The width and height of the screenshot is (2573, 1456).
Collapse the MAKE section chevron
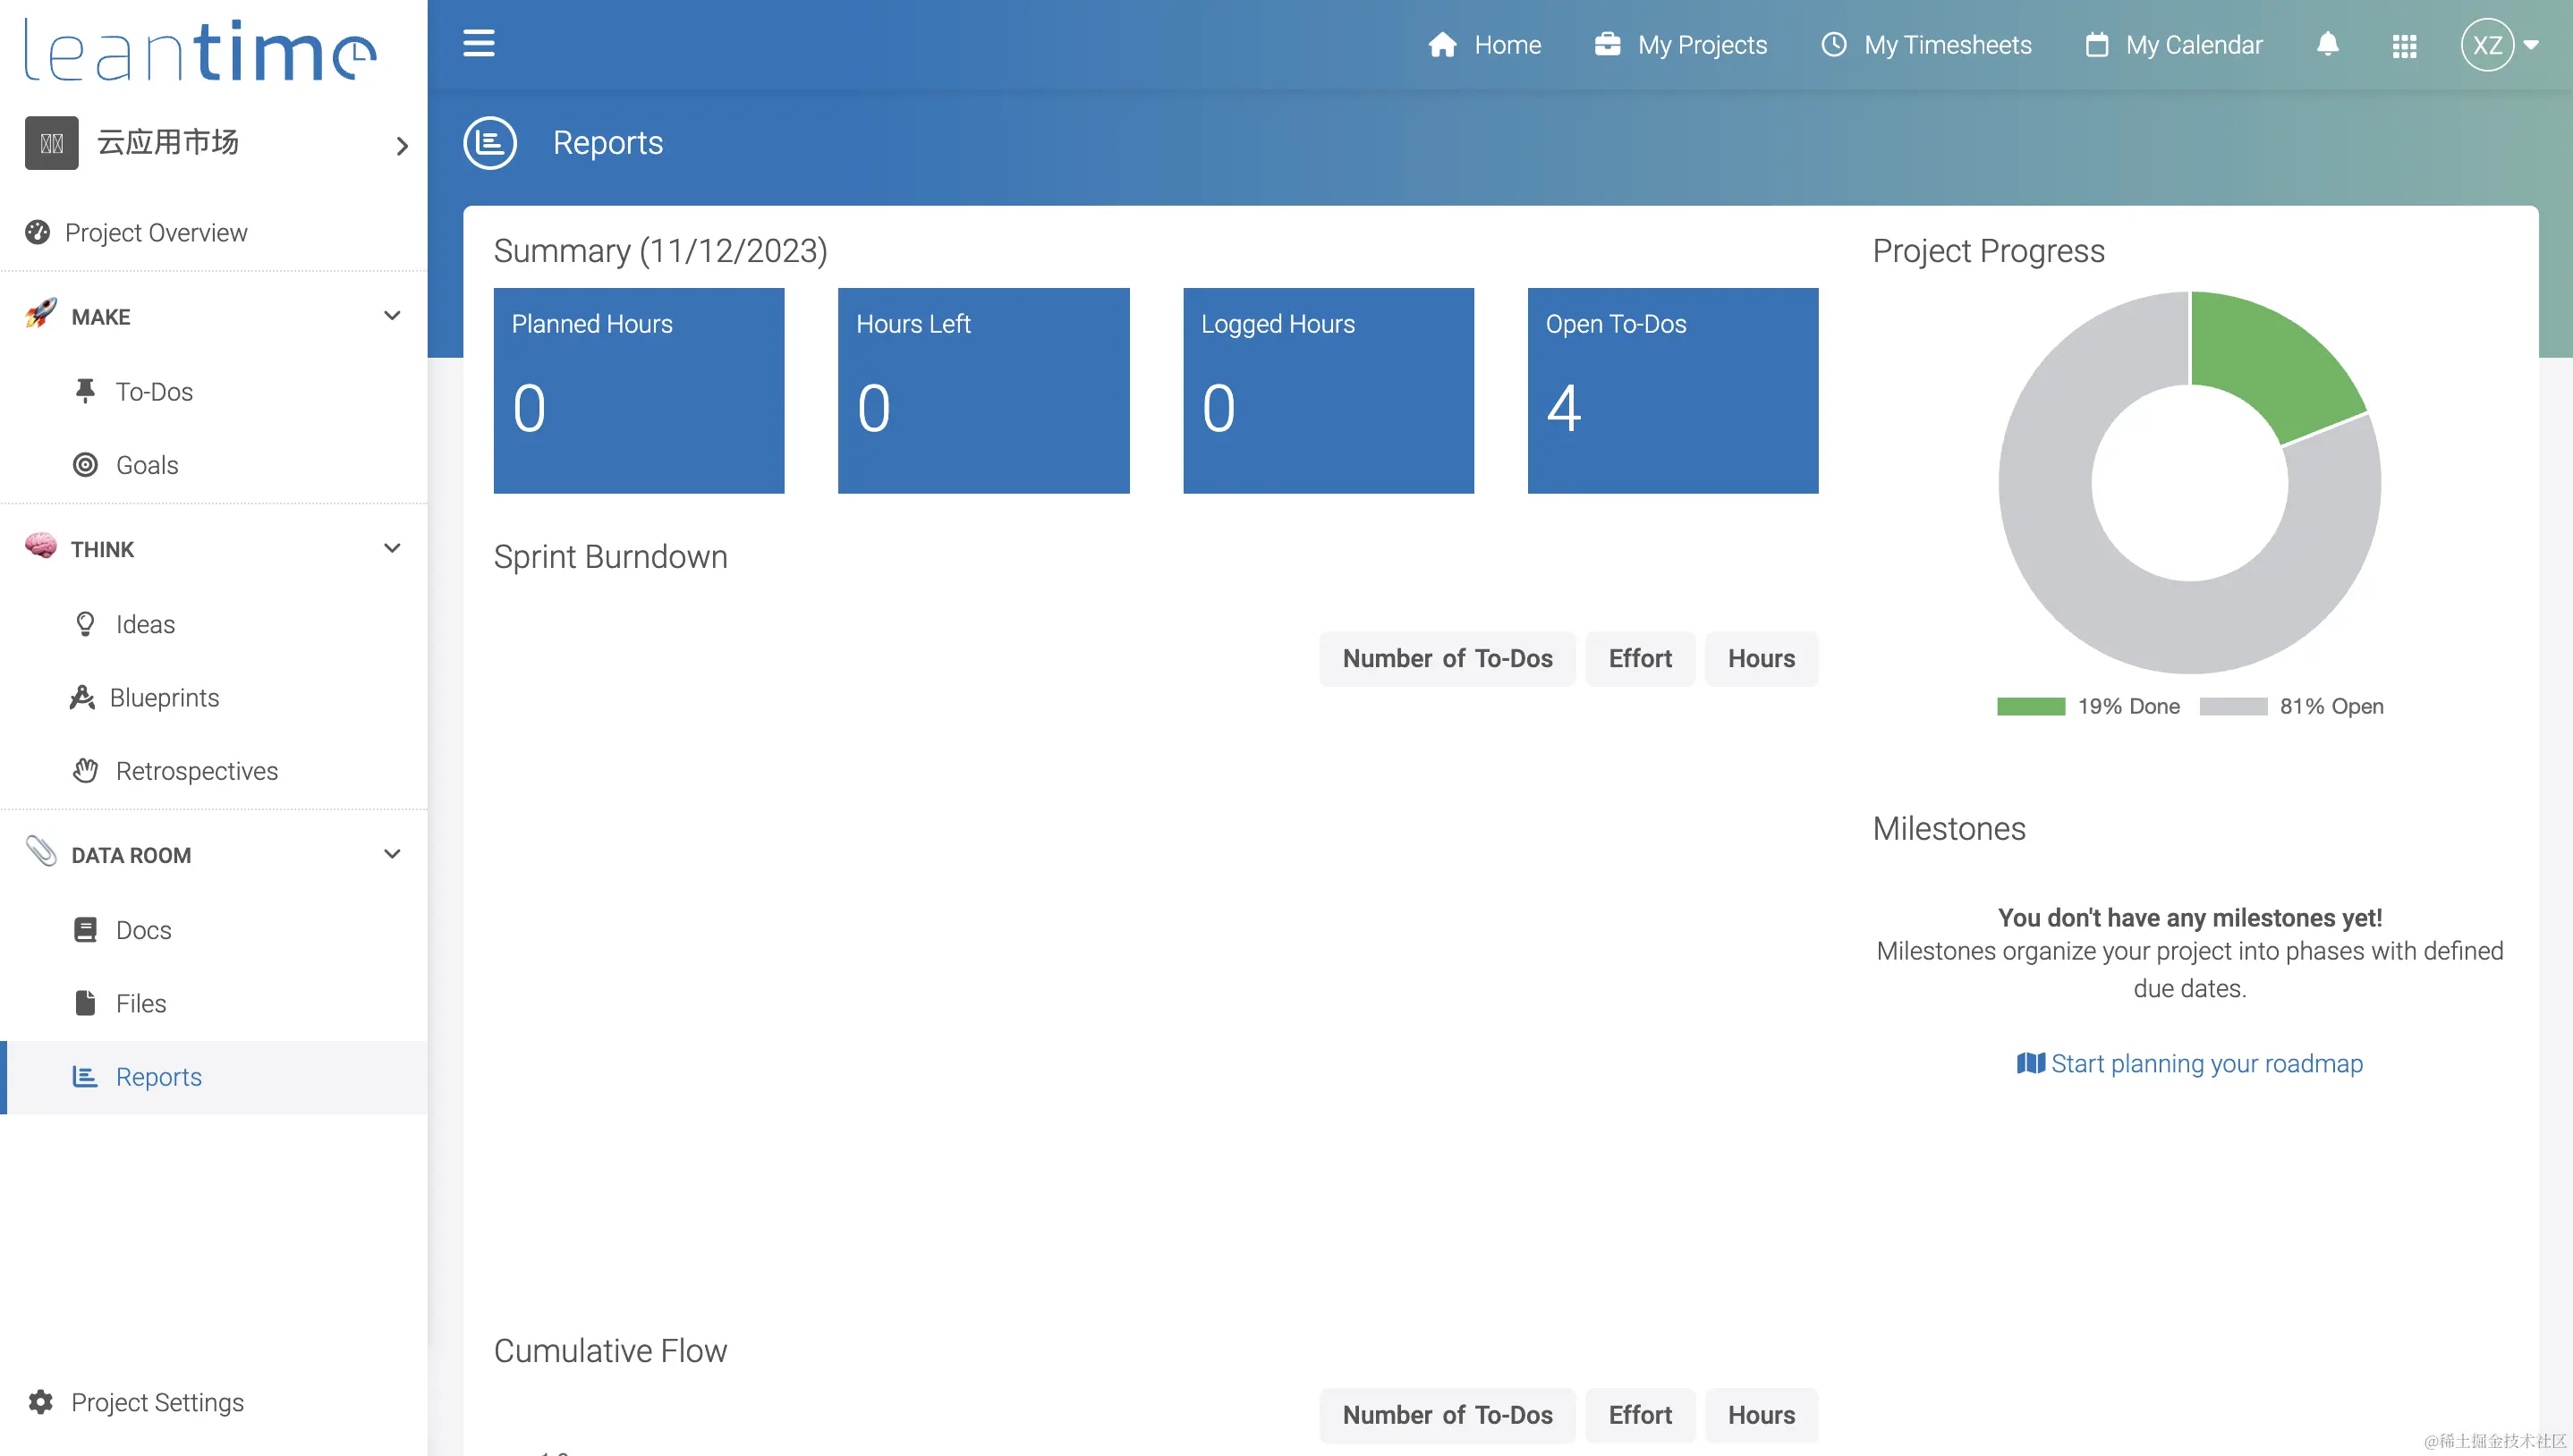pos(392,316)
